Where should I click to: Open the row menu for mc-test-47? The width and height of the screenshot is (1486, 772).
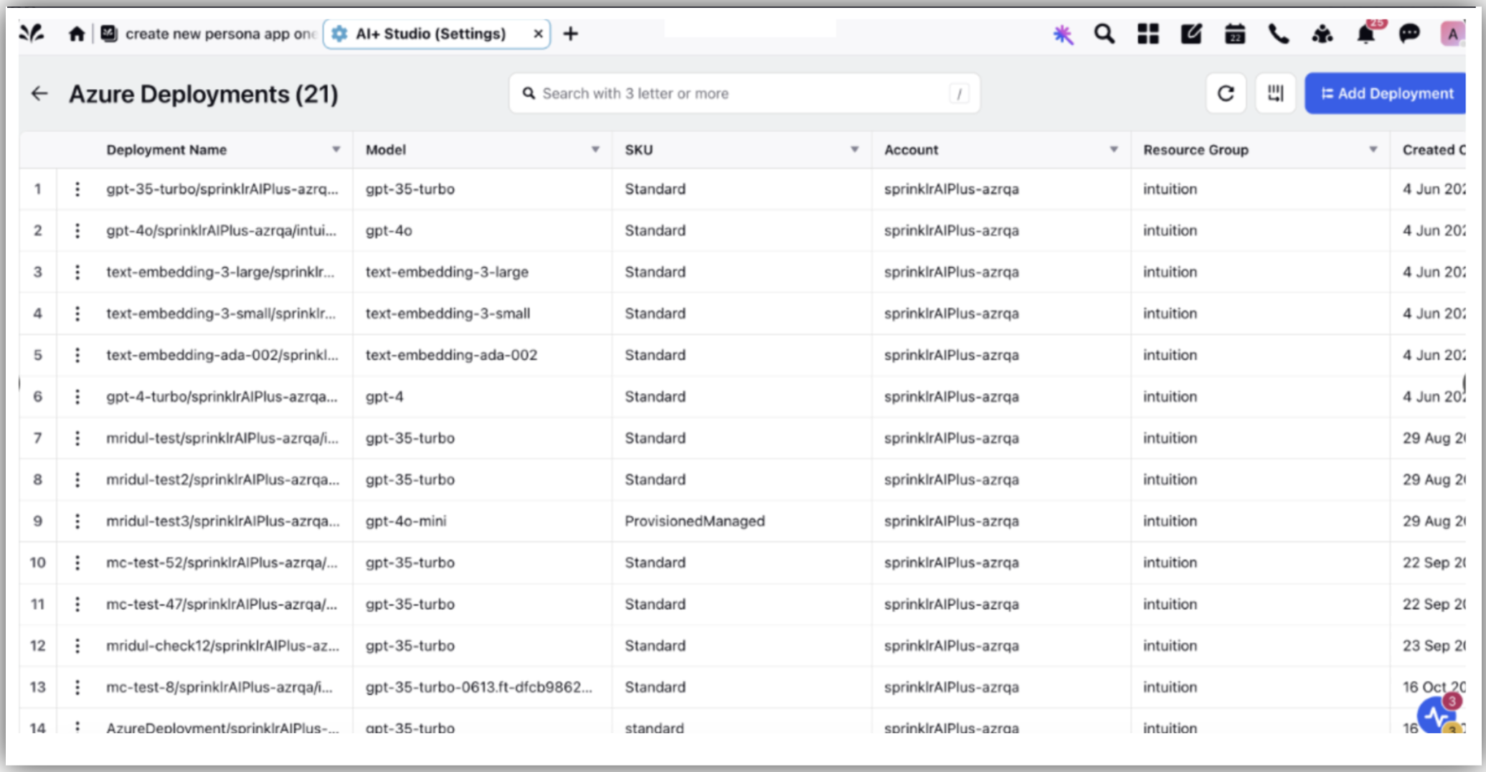[x=77, y=605]
